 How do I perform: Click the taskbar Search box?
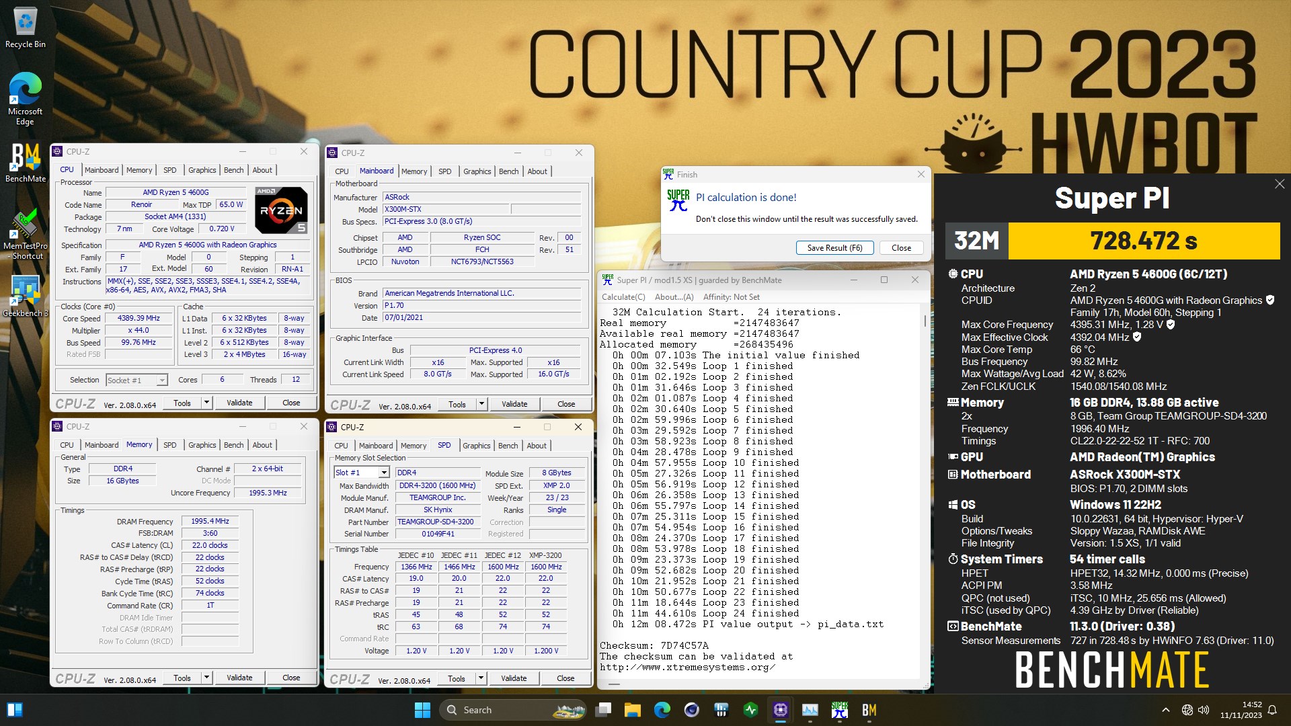pyautogui.click(x=513, y=710)
